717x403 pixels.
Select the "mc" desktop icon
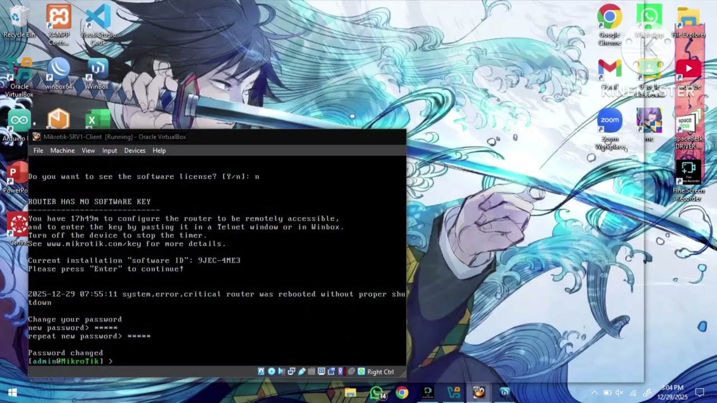(649, 124)
